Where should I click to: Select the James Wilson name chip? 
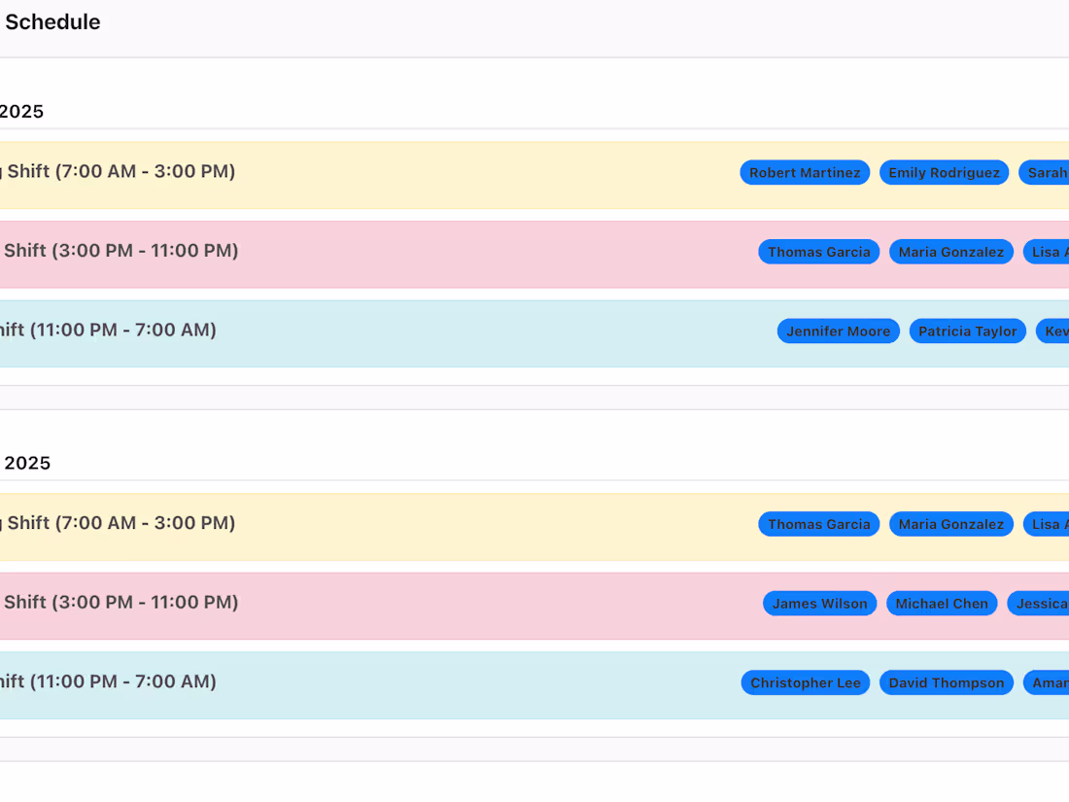[x=819, y=603]
